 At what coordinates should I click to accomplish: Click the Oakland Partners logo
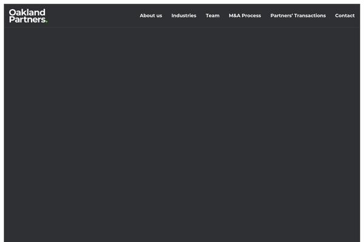[x=28, y=16]
